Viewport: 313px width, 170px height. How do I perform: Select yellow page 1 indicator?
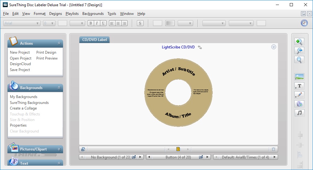178,149
